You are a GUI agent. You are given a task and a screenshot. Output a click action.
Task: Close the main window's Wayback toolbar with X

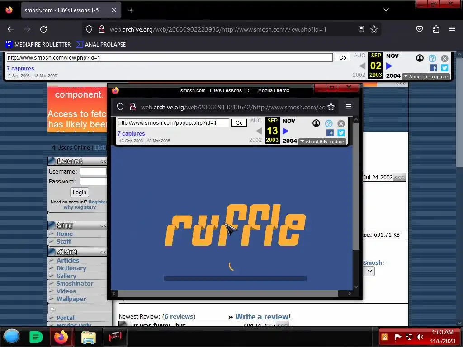(x=445, y=58)
